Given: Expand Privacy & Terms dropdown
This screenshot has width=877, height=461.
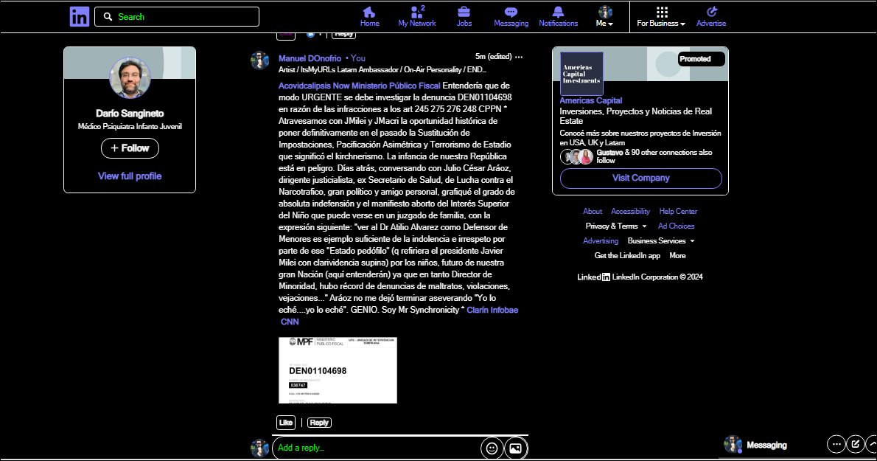Looking at the screenshot, I should coord(616,226).
